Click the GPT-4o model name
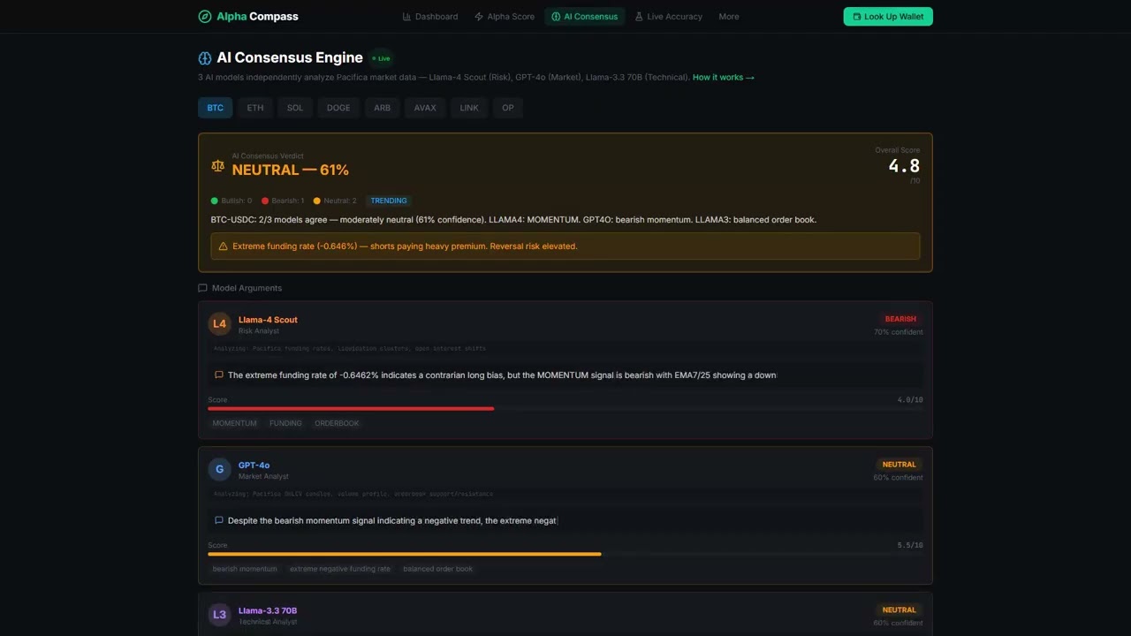The width and height of the screenshot is (1131, 636). pyautogui.click(x=254, y=466)
